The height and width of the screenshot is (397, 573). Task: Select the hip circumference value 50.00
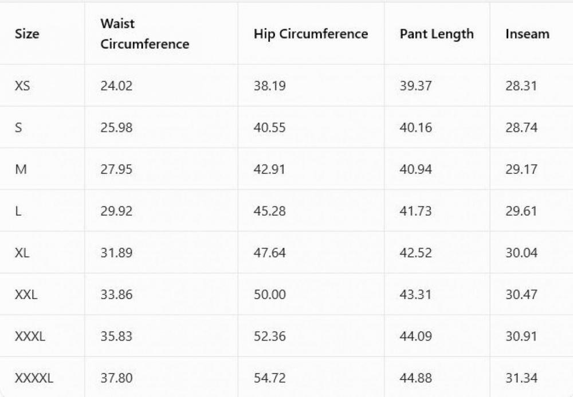click(269, 295)
